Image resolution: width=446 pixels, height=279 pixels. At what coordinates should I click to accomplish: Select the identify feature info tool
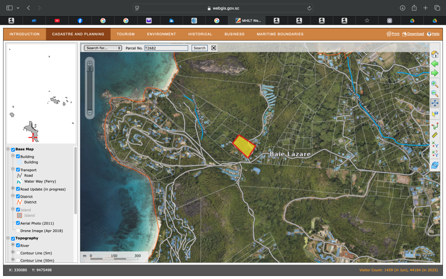coord(434,114)
